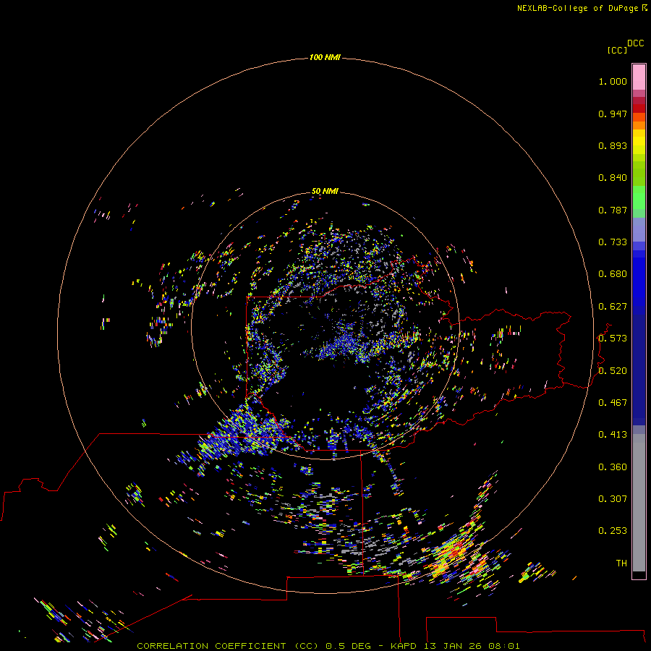Click the 0.787 legend value
The width and height of the screenshot is (651, 651).
(613, 210)
